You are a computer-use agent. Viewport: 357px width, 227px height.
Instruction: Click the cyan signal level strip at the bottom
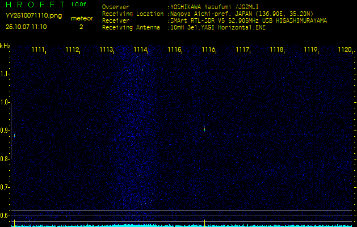[182, 226]
